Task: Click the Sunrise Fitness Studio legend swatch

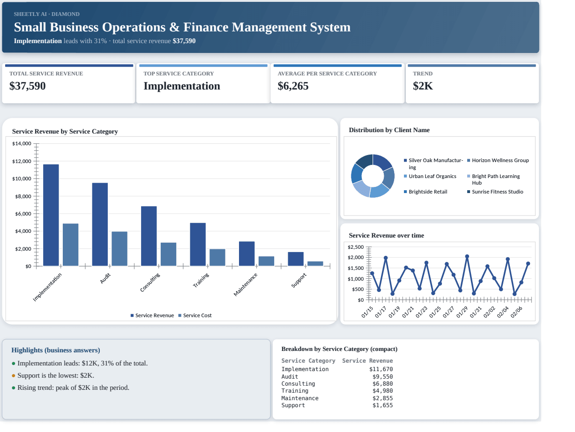Action: pos(469,192)
